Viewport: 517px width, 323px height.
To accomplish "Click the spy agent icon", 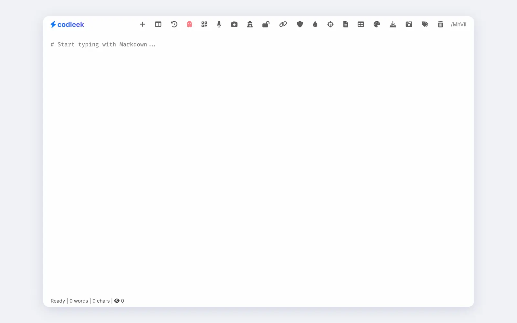I will [250, 24].
